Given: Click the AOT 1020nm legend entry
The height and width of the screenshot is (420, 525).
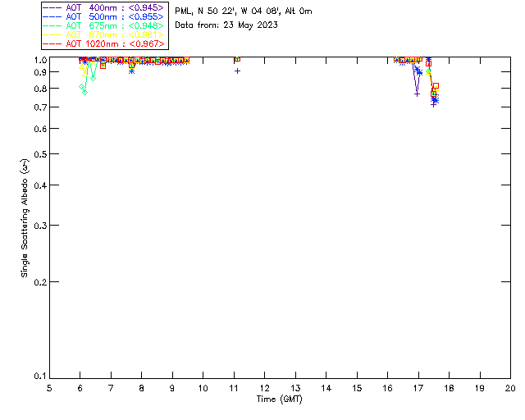Looking at the screenshot, I should 103,43.
